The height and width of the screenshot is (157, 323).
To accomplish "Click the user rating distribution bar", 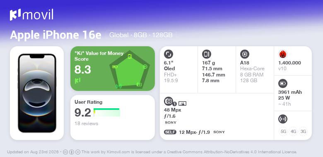I will click(x=107, y=112).
